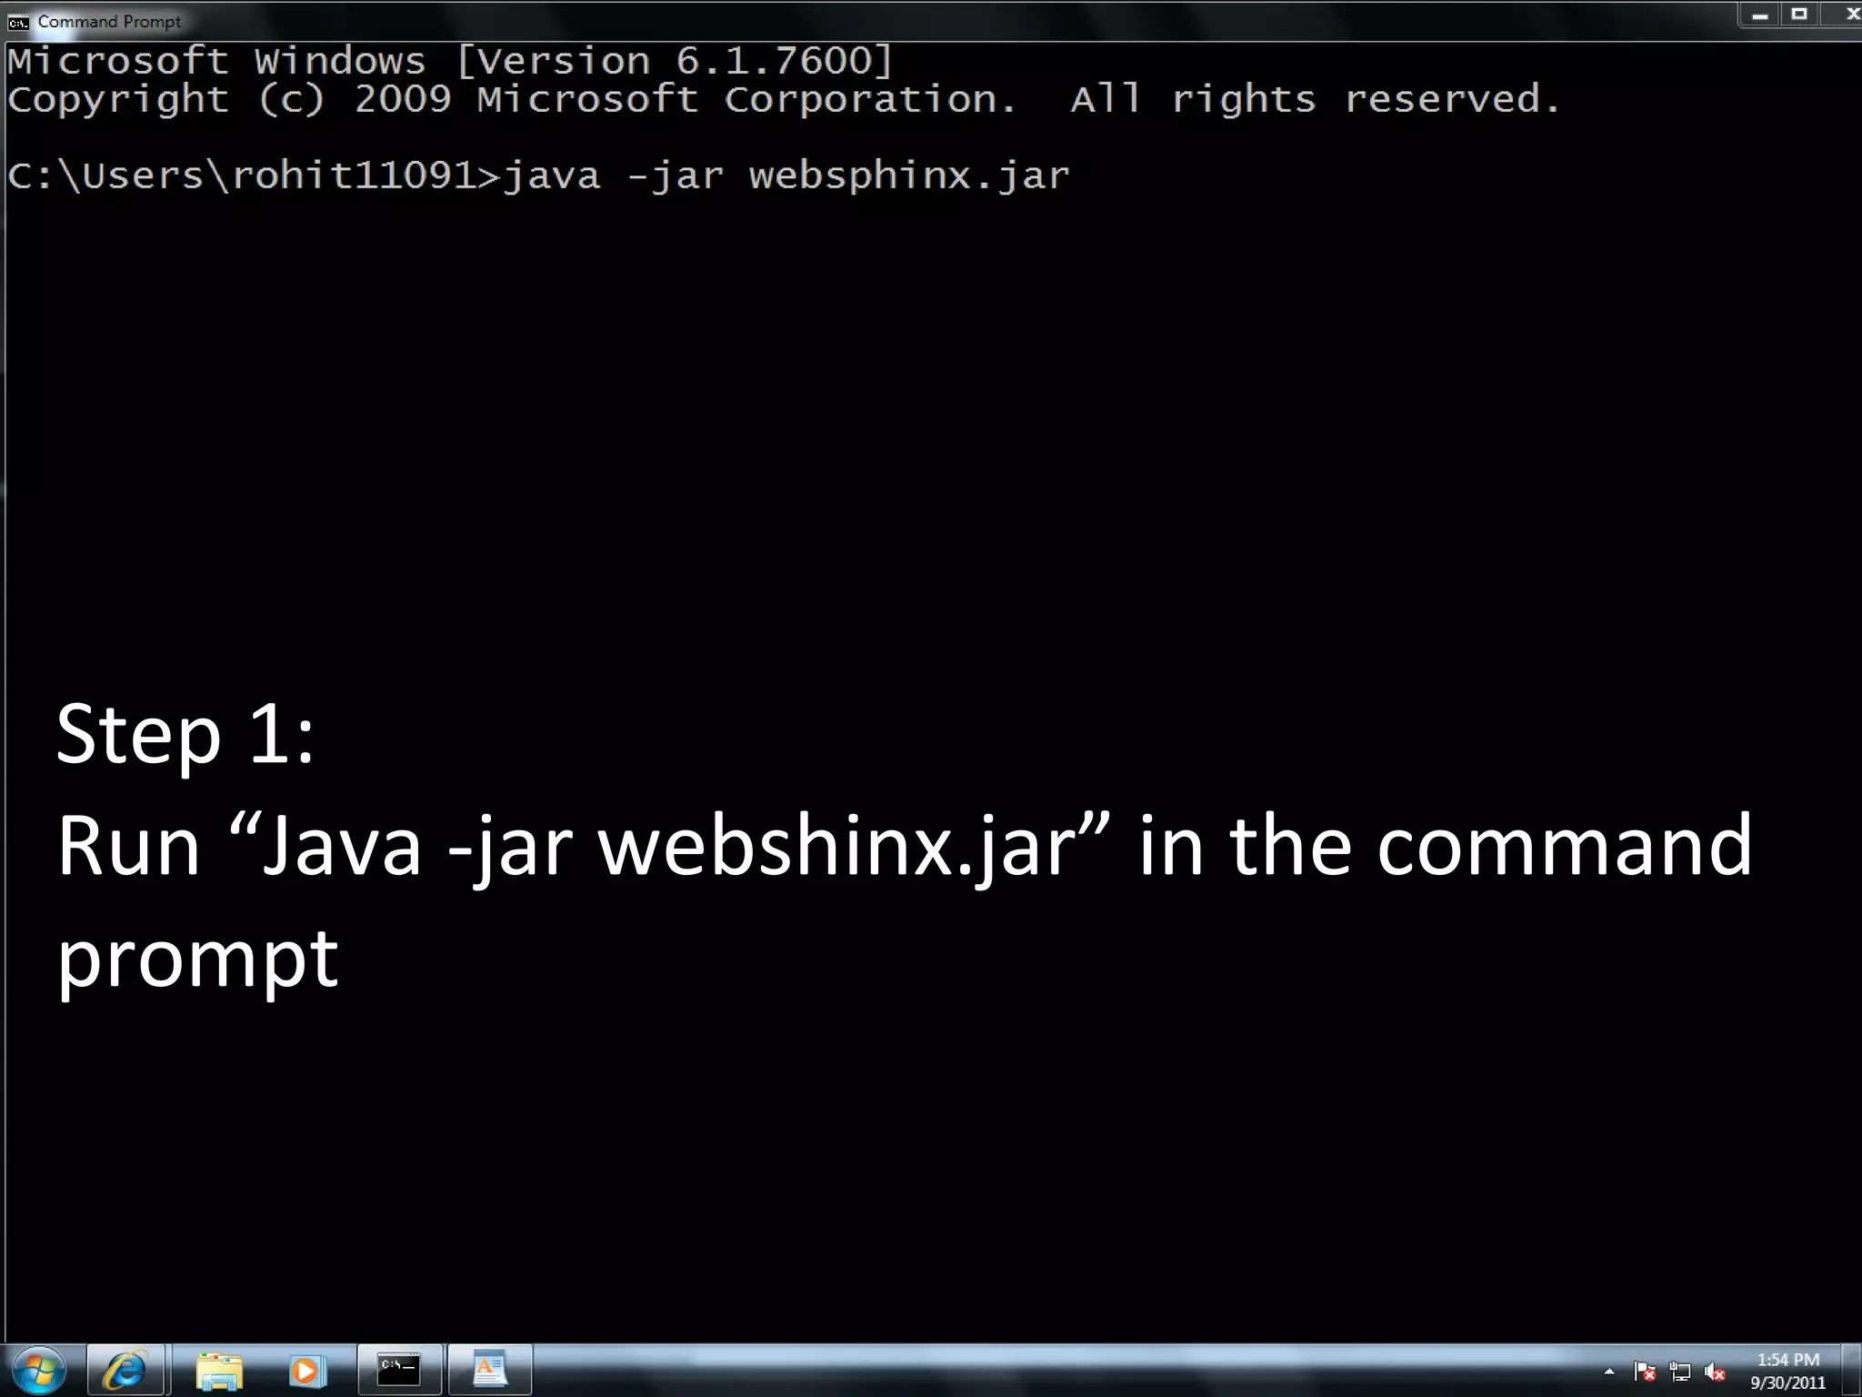Screen dimensions: 1862x1397
Task: Click the Action Center flag icon
Action: tap(1644, 1371)
